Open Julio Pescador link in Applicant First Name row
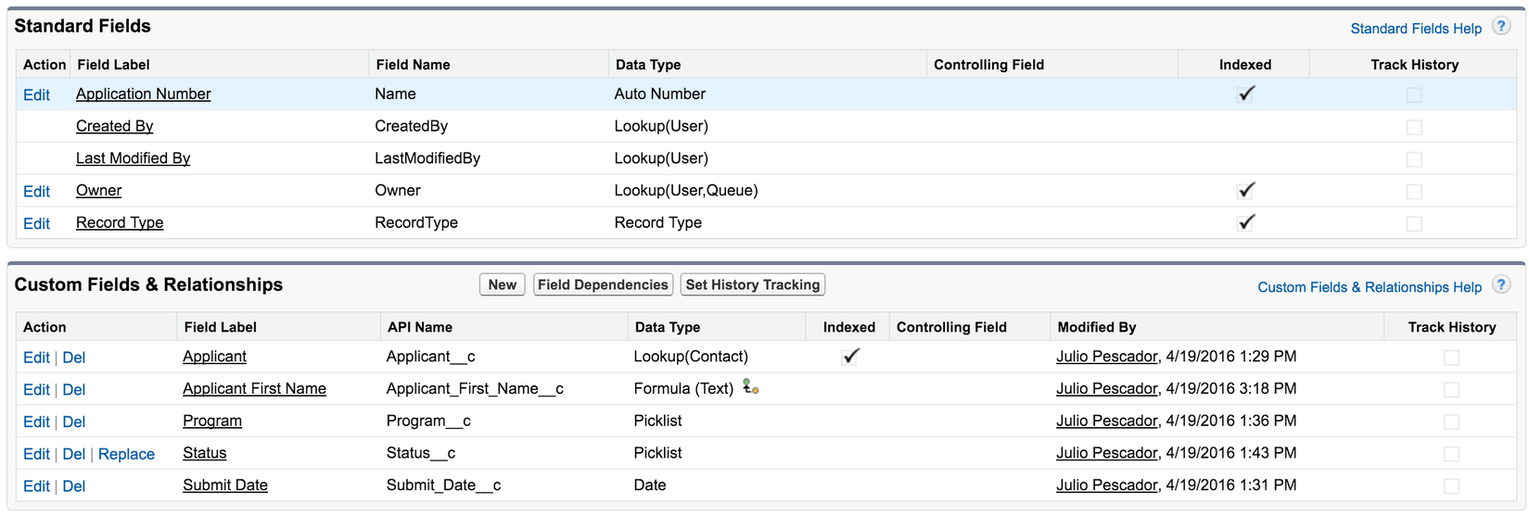Screen dimensions: 1529x516 [1107, 388]
